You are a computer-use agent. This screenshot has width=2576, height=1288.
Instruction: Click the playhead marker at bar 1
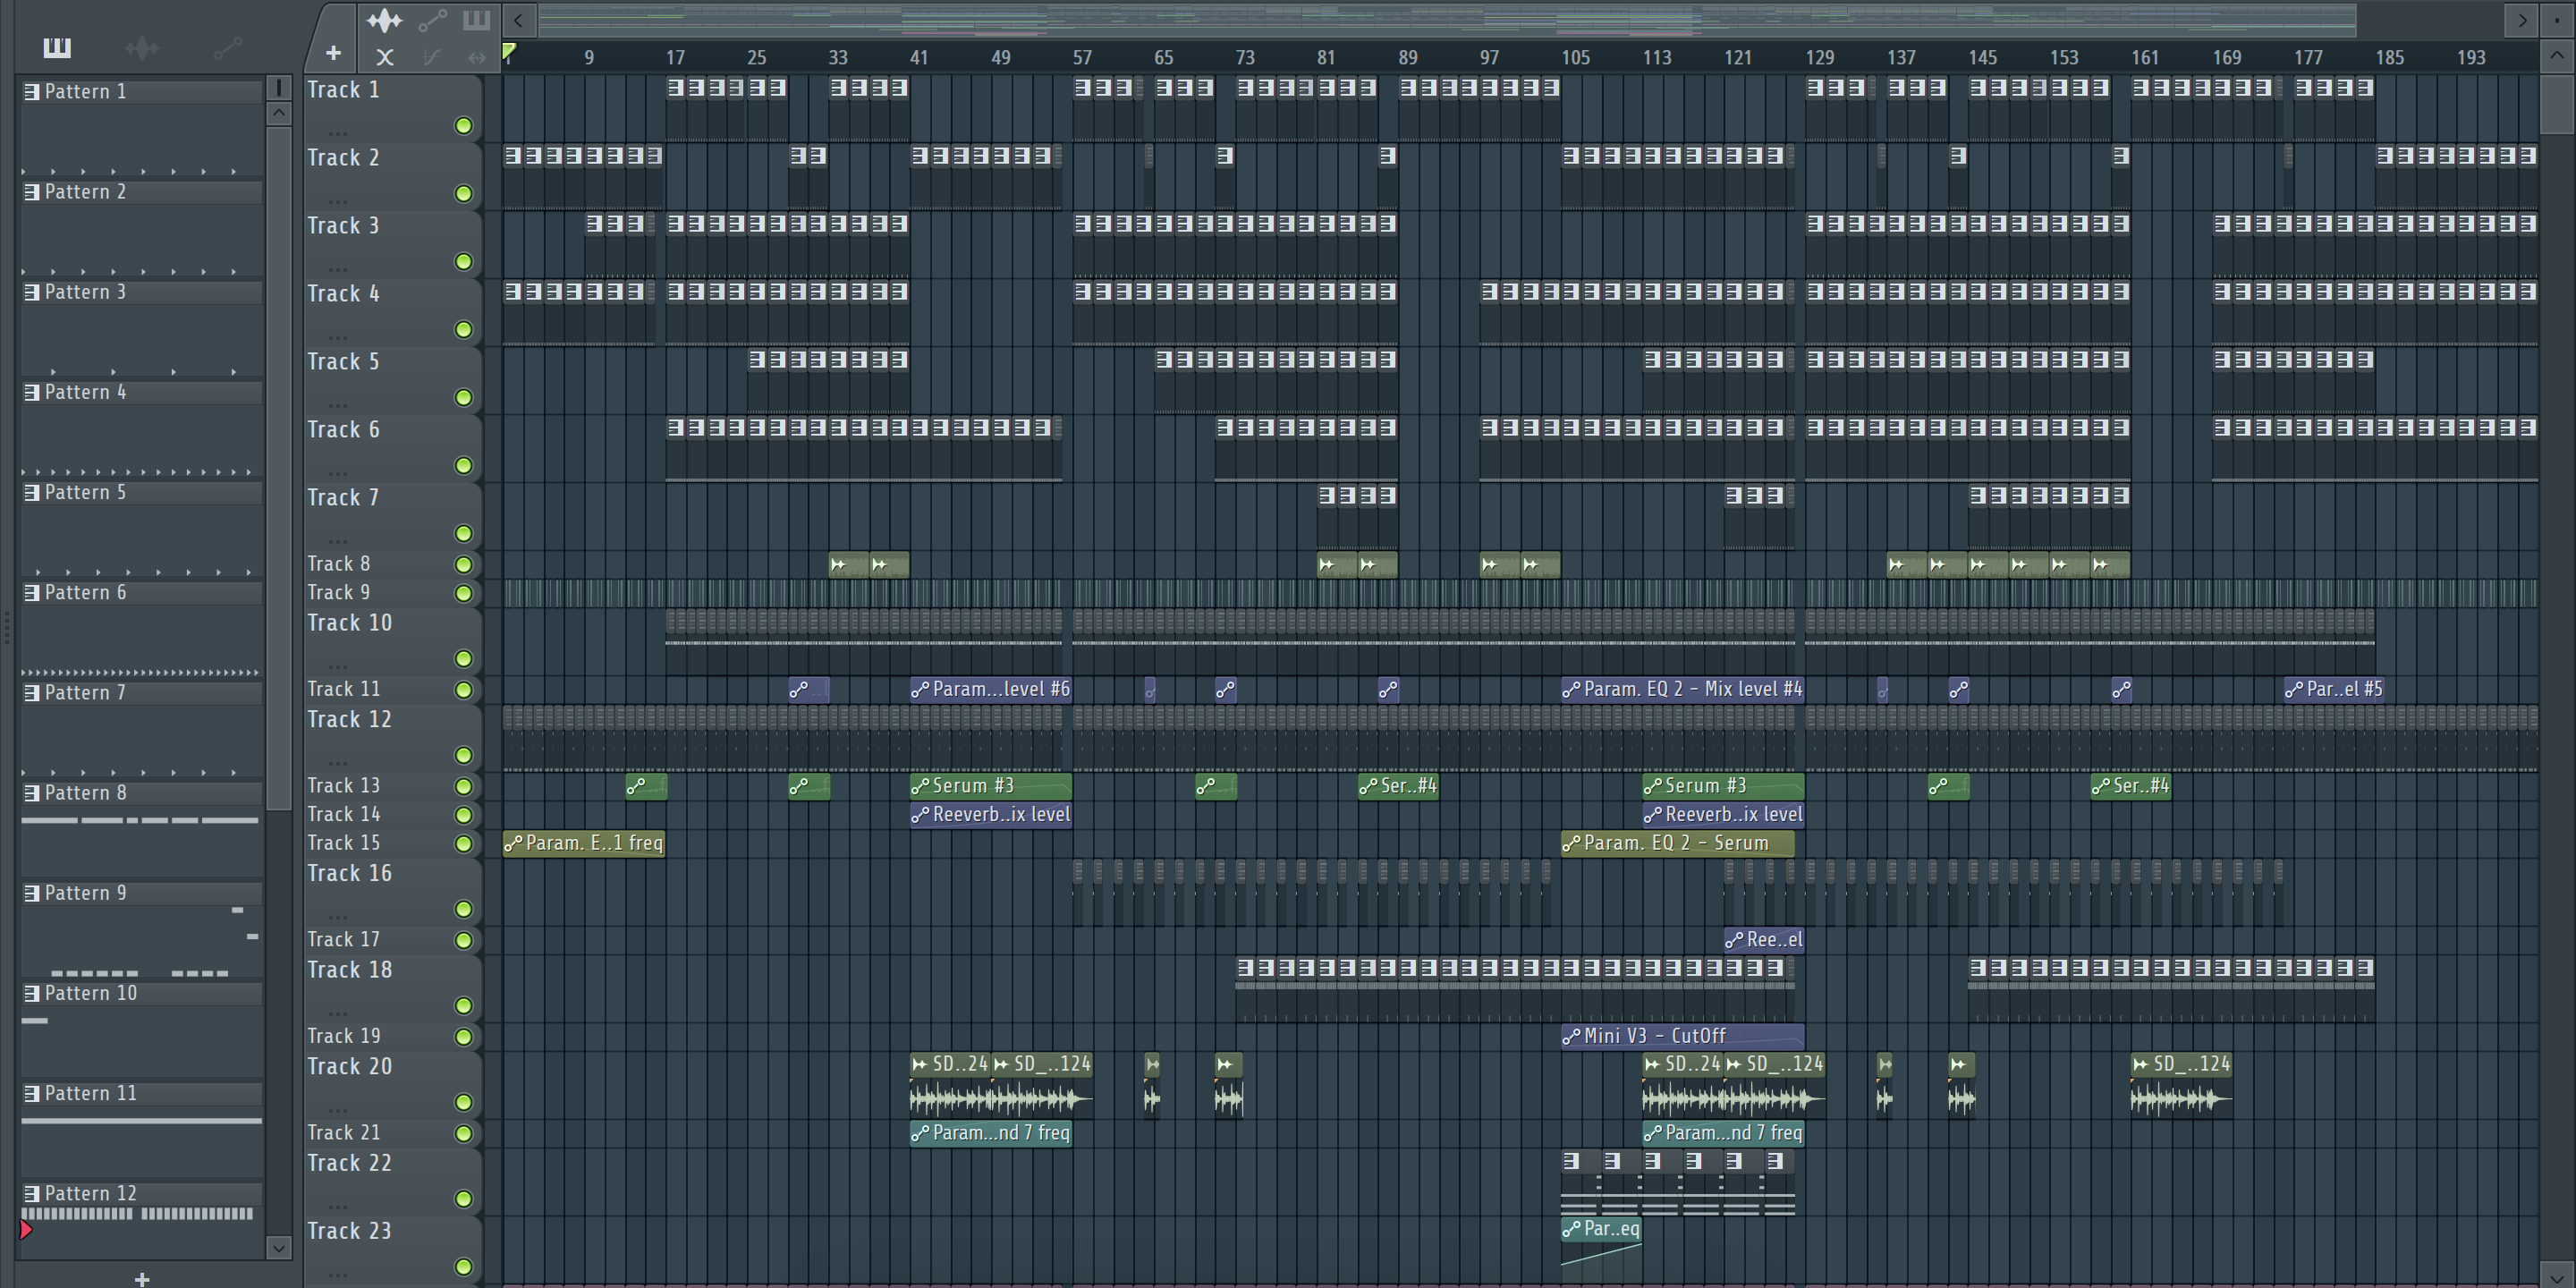(x=509, y=52)
